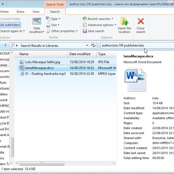Select lamaMacaque.docx file name in list
The image size is (174, 174).
40,68
